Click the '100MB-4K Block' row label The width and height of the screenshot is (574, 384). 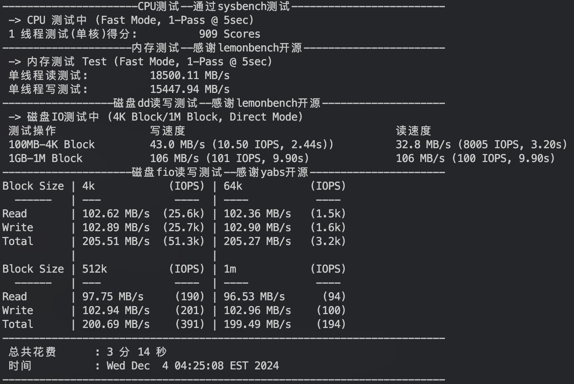[51, 145]
